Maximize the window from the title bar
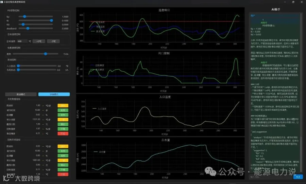 coord(293,2)
